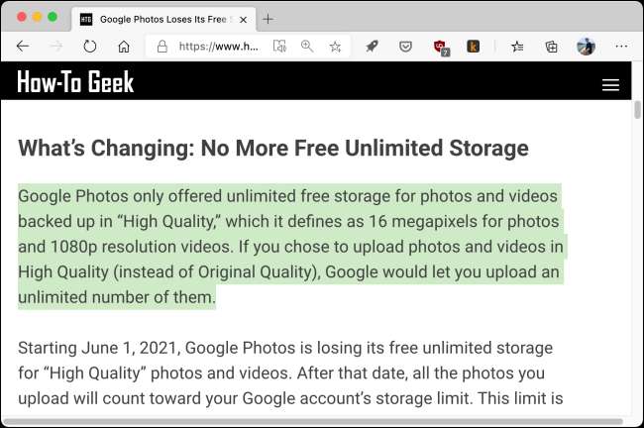Go back to the previous page

point(23,47)
